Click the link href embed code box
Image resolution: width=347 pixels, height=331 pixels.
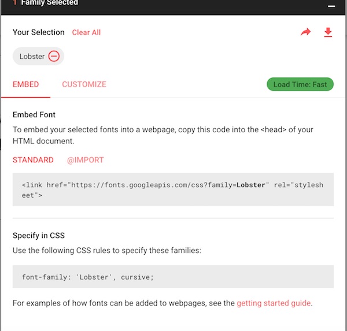click(x=173, y=189)
